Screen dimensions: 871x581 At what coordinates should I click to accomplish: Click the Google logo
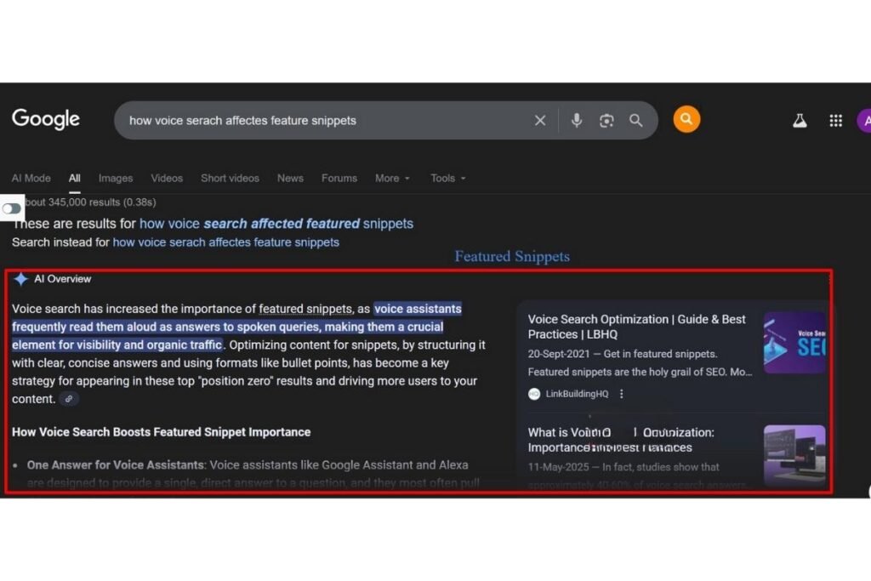[45, 119]
